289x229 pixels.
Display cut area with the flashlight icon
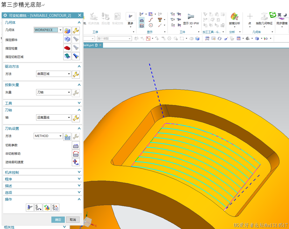coord(75,56)
